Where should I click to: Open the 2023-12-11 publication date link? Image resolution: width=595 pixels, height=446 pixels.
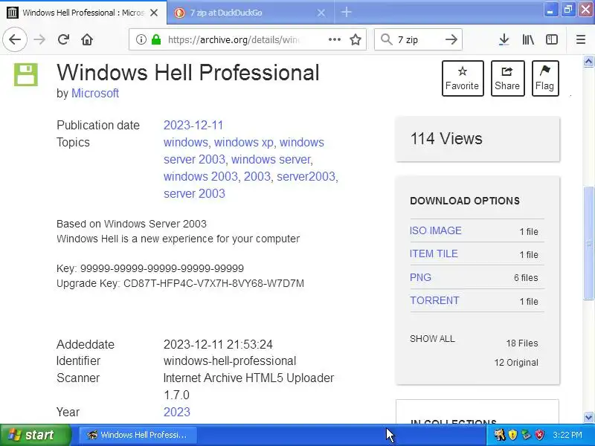click(193, 125)
